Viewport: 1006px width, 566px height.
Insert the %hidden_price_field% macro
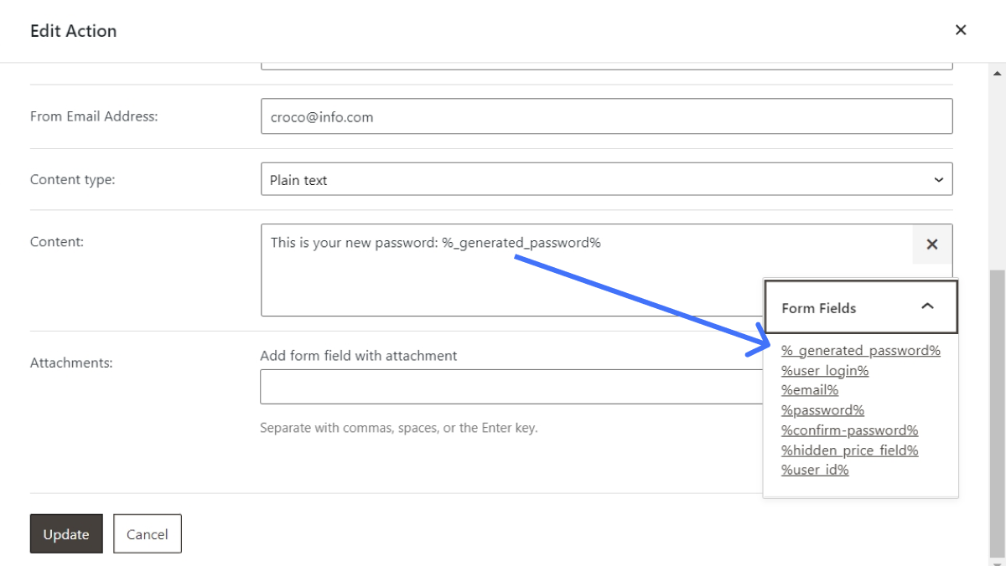[849, 450]
